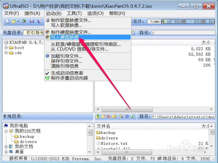218x163 pixels.
Task: Click the local tree scrollbar down arrow
Action: tap(90, 152)
